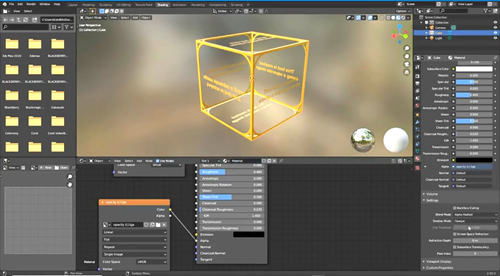This screenshot has width=500, height=276.
Task: Click the Subsurface Color white swatch
Action: tap(474, 68)
